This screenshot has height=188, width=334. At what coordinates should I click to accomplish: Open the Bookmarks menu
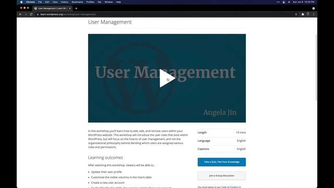77,2
